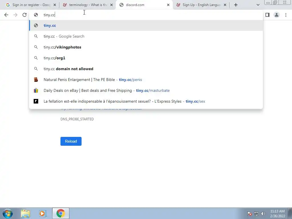This screenshot has width=292, height=219.
Task: Click the address bar containing tiny.cc
Action: 146,15
